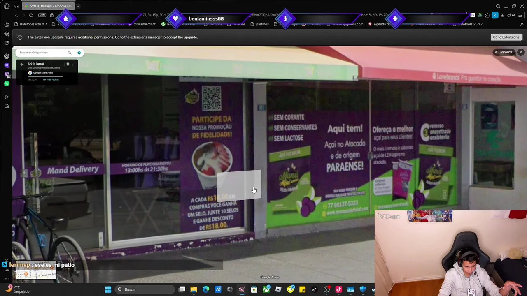Open the Opera main menu logo
Screen dimensions: 527x296
coord(7,6)
